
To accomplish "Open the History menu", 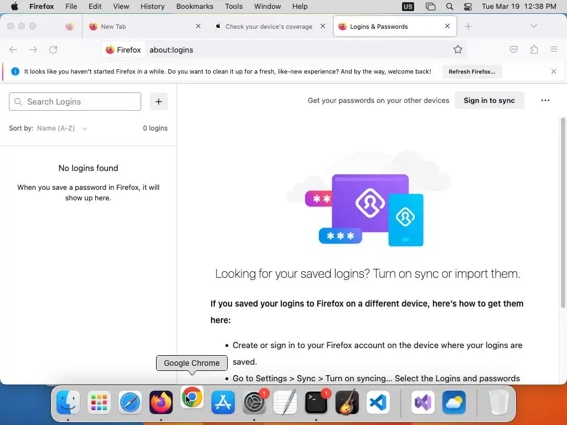I will tap(152, 7).
